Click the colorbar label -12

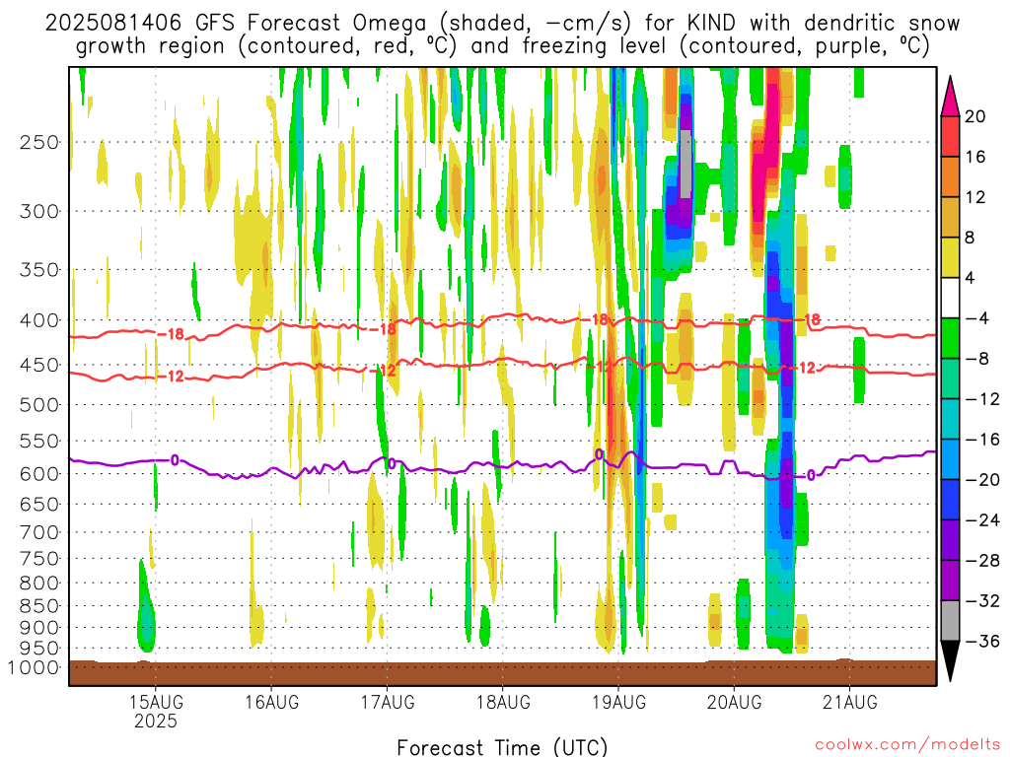click(x=982, y=400)
